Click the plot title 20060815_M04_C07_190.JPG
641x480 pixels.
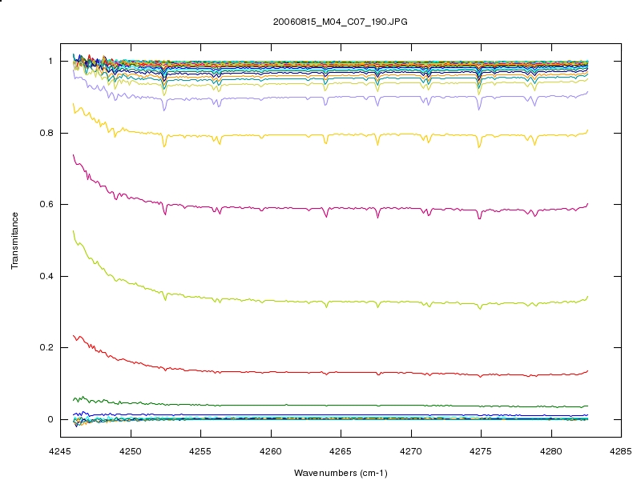(340, 22)
